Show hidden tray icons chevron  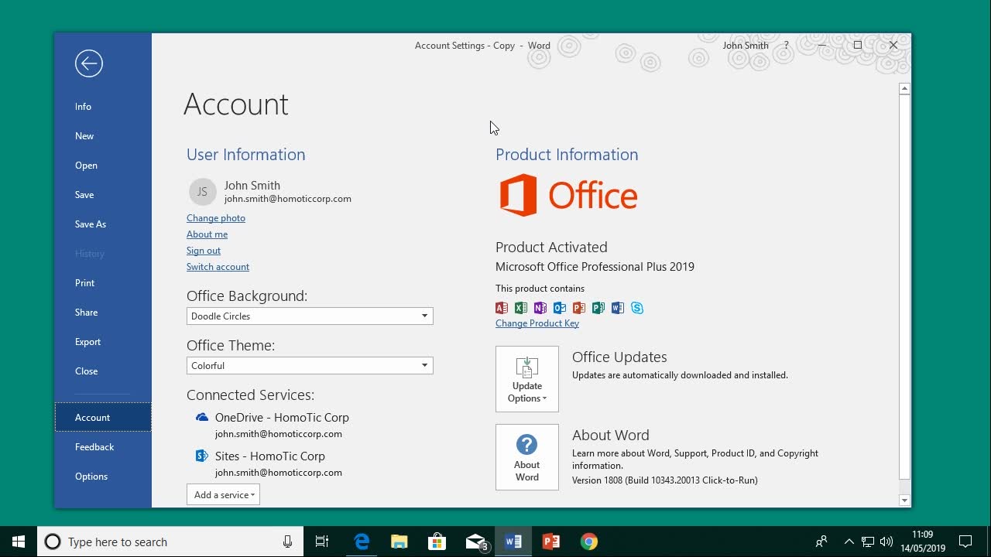click(849, 542)
